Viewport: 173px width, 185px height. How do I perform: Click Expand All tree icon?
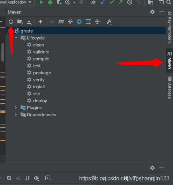(x=88, y=22)
